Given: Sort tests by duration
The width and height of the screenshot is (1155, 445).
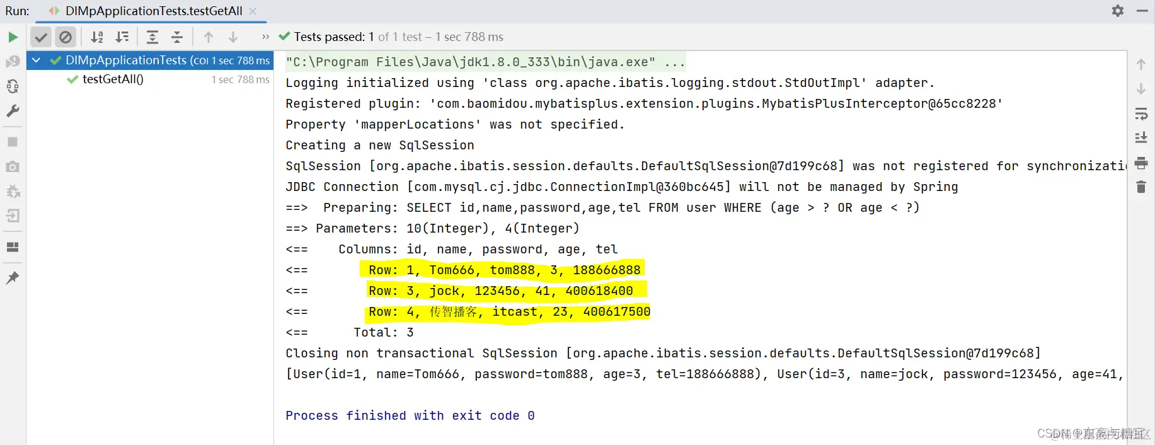Looking at the screenshot, I should (122, 37).
